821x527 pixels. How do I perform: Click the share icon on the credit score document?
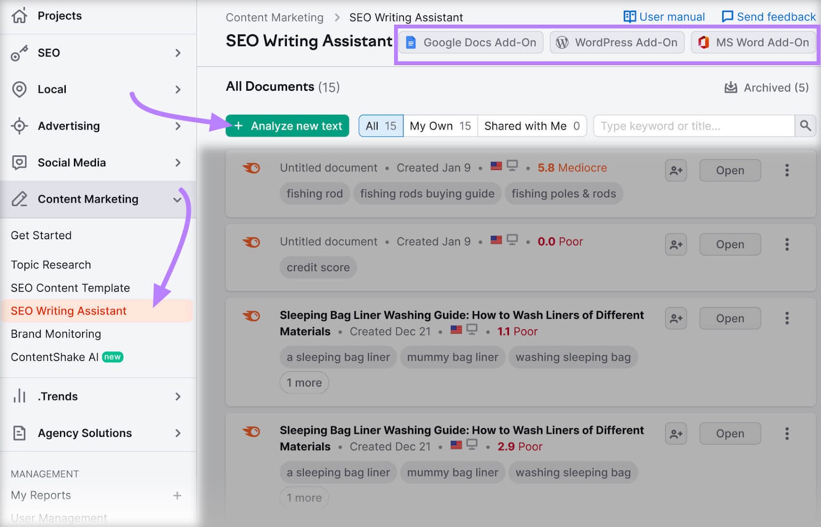[x=675, y=245]
